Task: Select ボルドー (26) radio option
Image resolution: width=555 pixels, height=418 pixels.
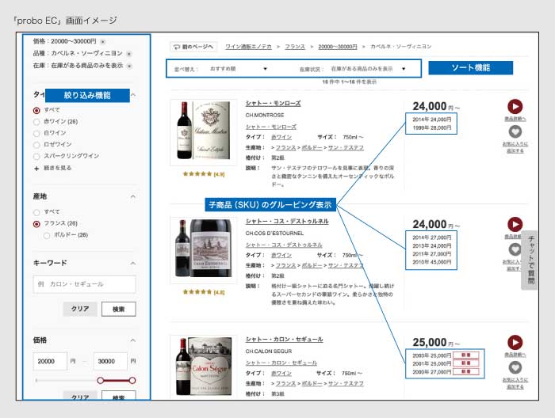Action: click(46, 235)
